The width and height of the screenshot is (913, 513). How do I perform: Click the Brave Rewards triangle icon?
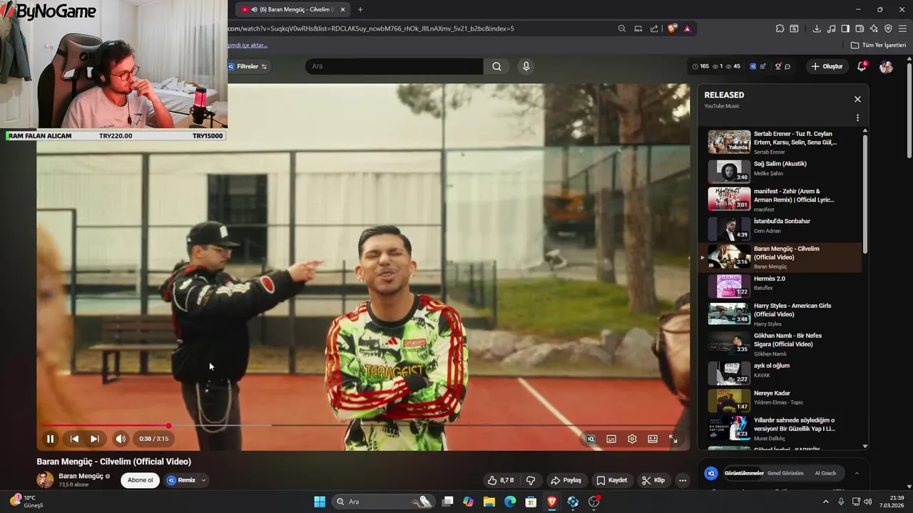(x=687, y=28)
